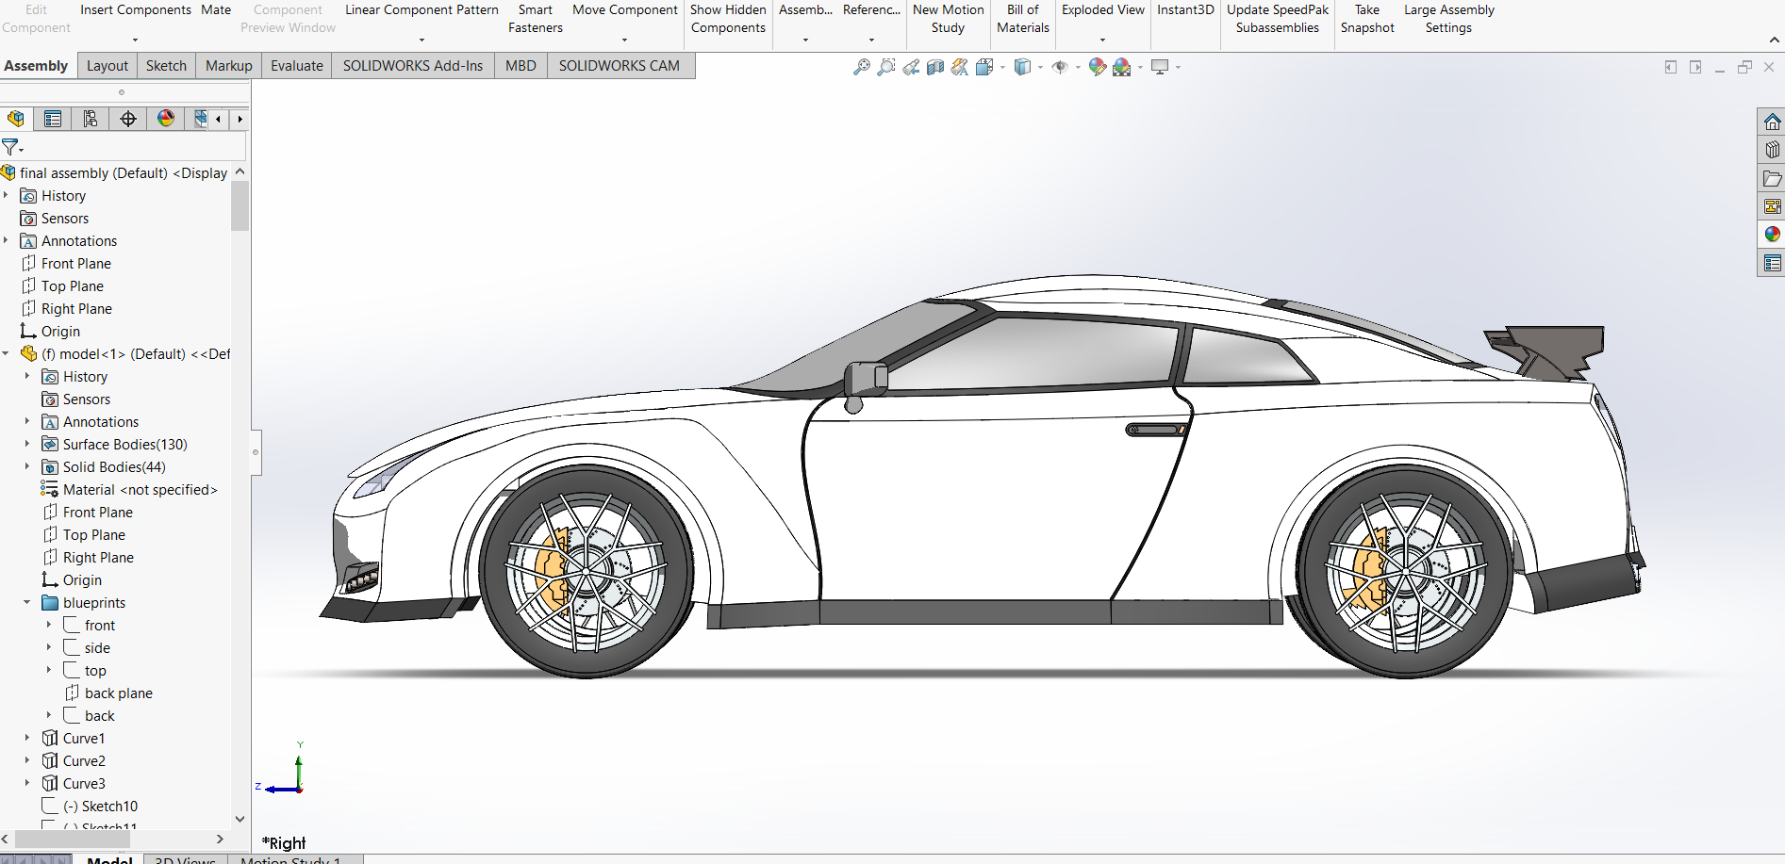Activate the Section View tool icon
Viewport: 1785px width, 864px height.
[934, 67]
